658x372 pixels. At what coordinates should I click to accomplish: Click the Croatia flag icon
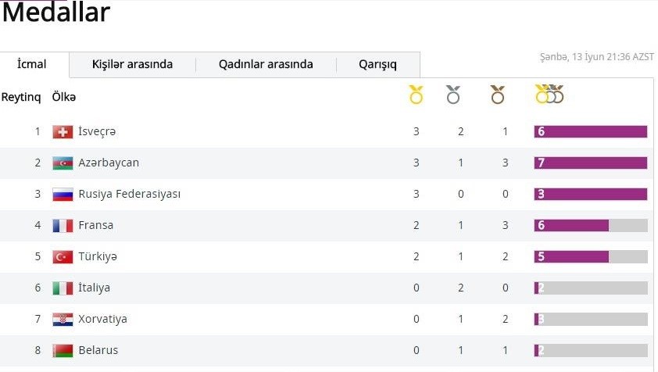pos(63,319)
